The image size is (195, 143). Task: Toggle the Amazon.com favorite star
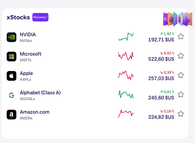pyautogui.click(x=181, y=114)
